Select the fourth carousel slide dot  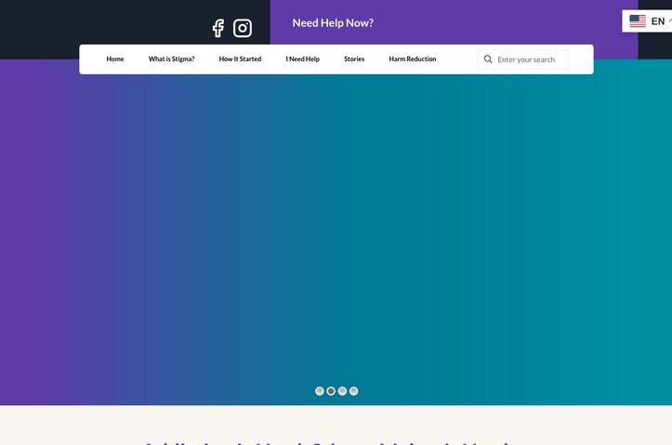point(353,391)
